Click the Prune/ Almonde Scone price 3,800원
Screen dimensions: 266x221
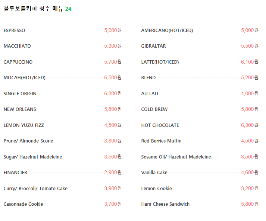(113, 141)
